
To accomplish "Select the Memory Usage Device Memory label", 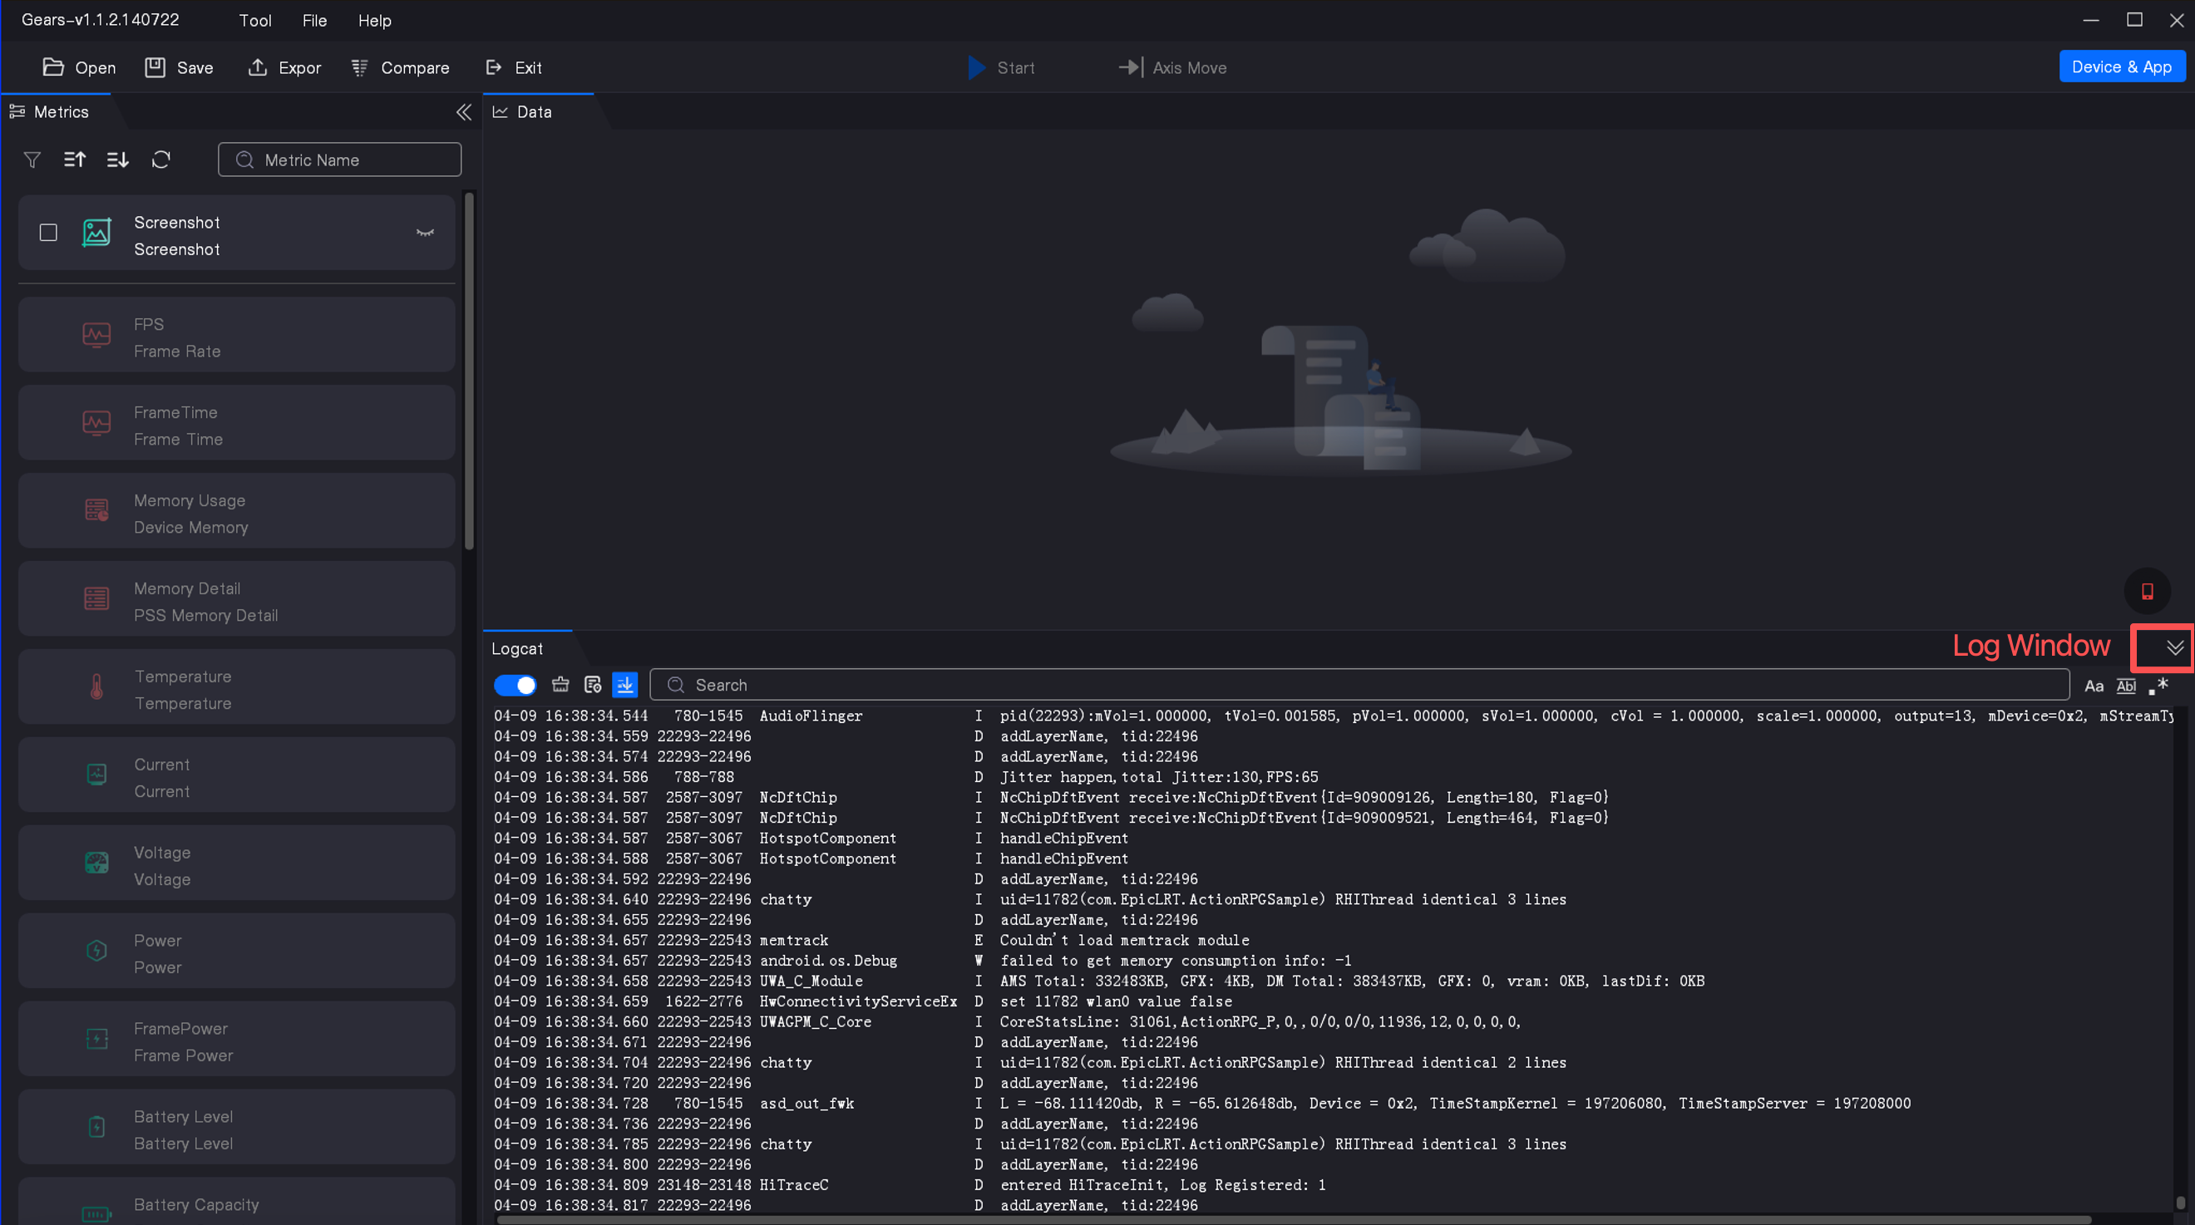I will (x=191, y=527).
